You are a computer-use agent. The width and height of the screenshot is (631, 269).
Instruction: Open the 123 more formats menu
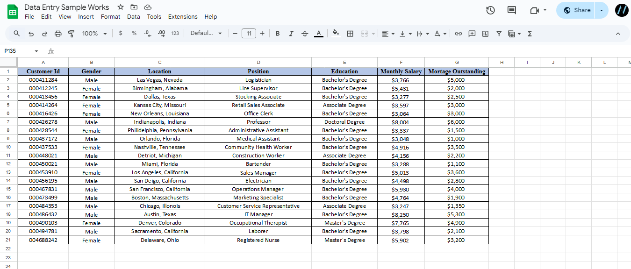click(175, 34)
